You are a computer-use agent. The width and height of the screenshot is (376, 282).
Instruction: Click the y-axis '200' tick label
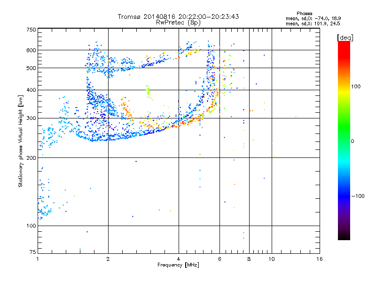(31, 158)
